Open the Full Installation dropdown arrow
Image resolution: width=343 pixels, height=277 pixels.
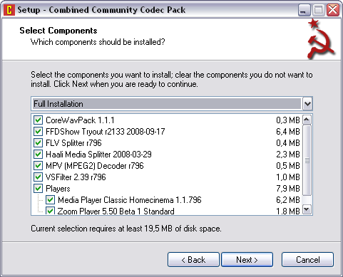[x=307, y=104]
